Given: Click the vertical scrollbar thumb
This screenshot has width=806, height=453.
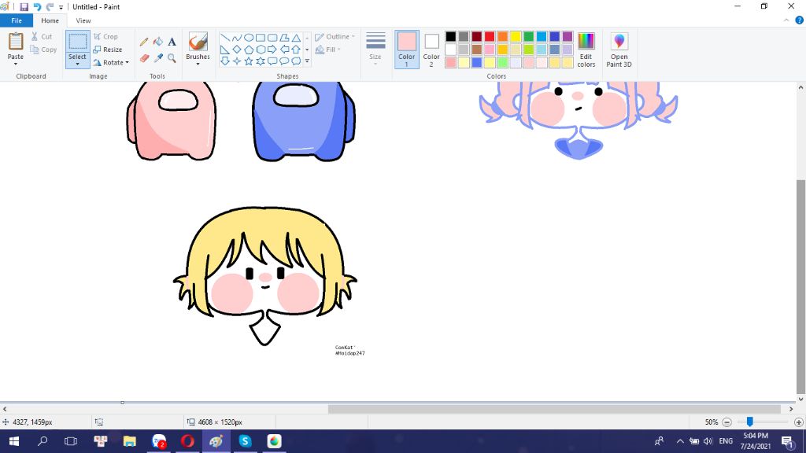Looking at the screenshot, I should [x=800, y=286].
